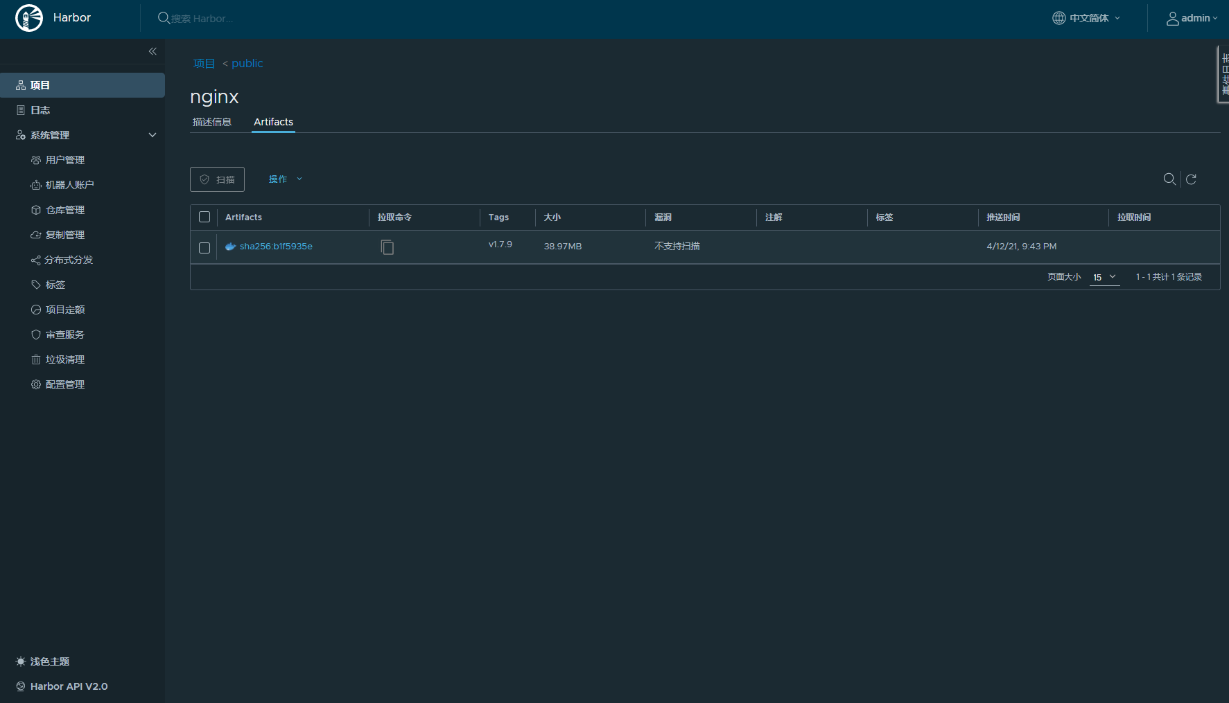
Task: Copy pull command icon for sha256:b1f5935e
Action: [387, 247]
